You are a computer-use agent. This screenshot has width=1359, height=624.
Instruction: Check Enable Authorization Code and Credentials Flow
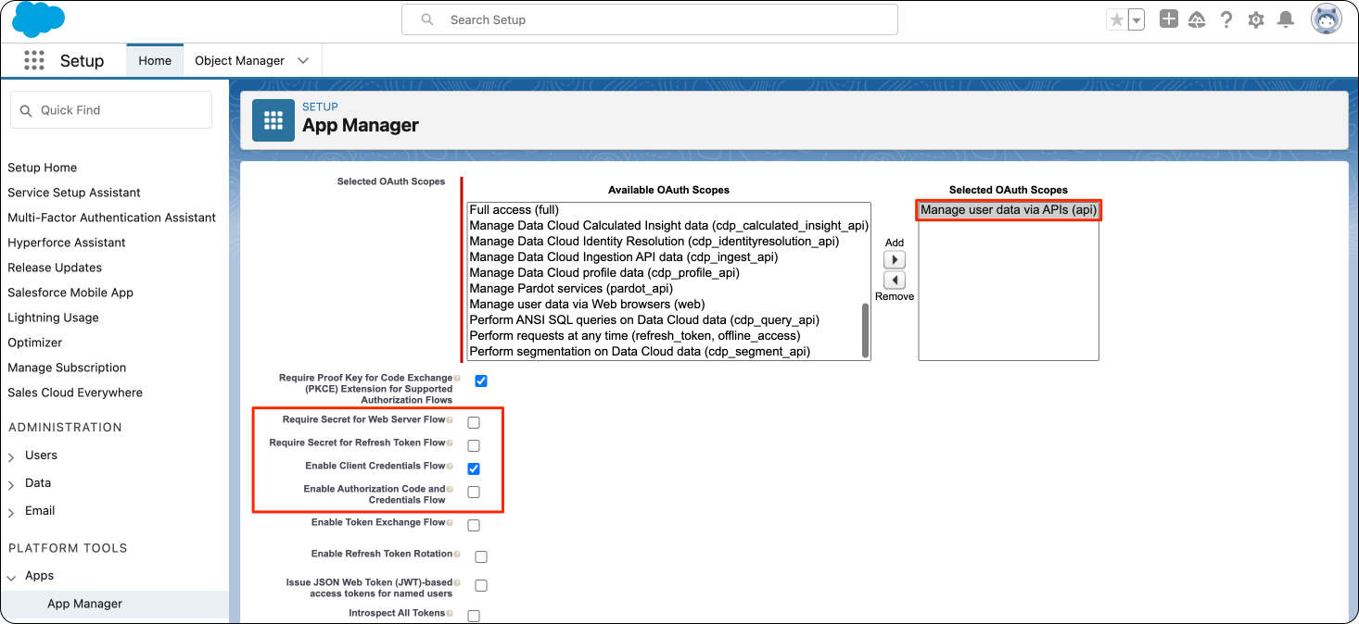474,492
